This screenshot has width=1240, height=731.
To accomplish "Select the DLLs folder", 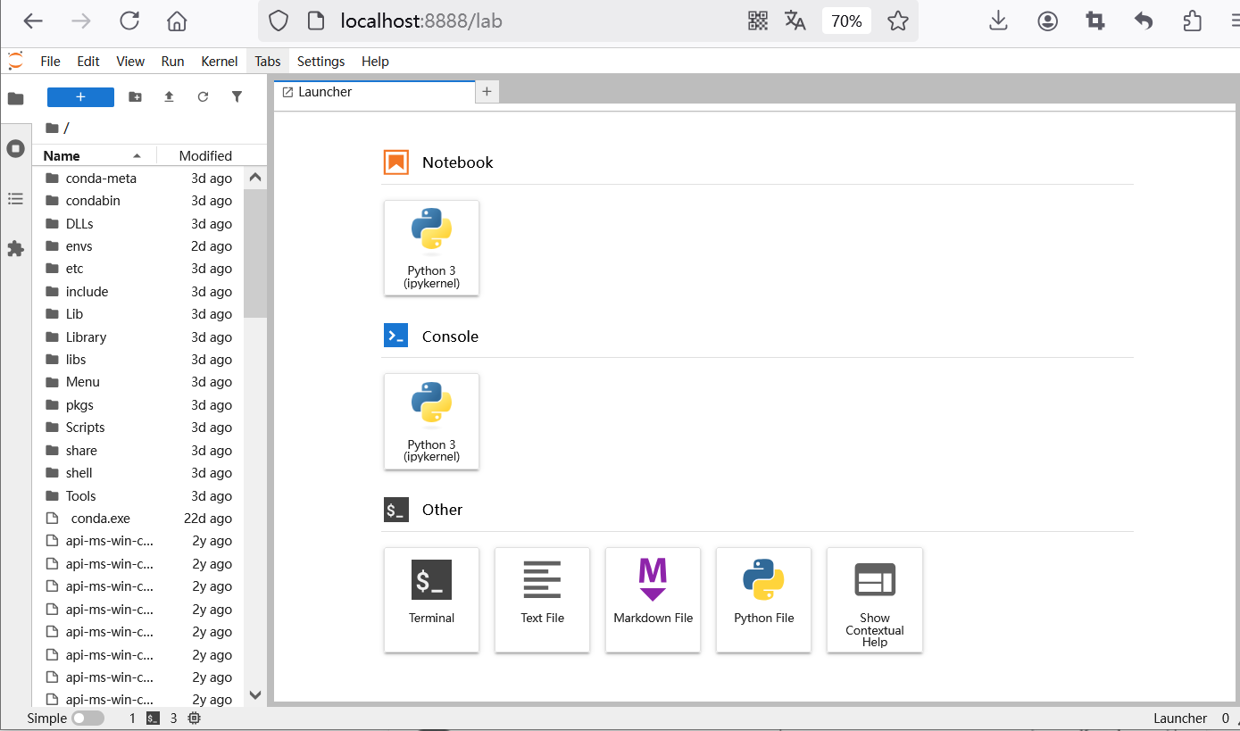I will pos(138,223).
